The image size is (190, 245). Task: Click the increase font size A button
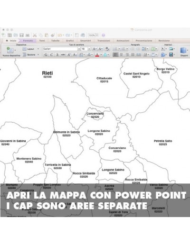pos(95,49)
